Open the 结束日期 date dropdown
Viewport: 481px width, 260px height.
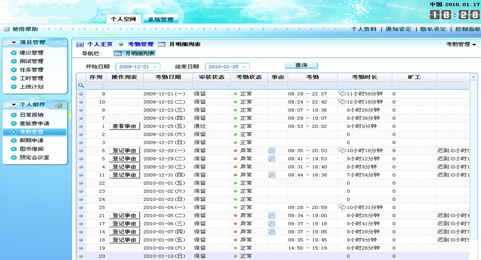(x=245, y=67)
